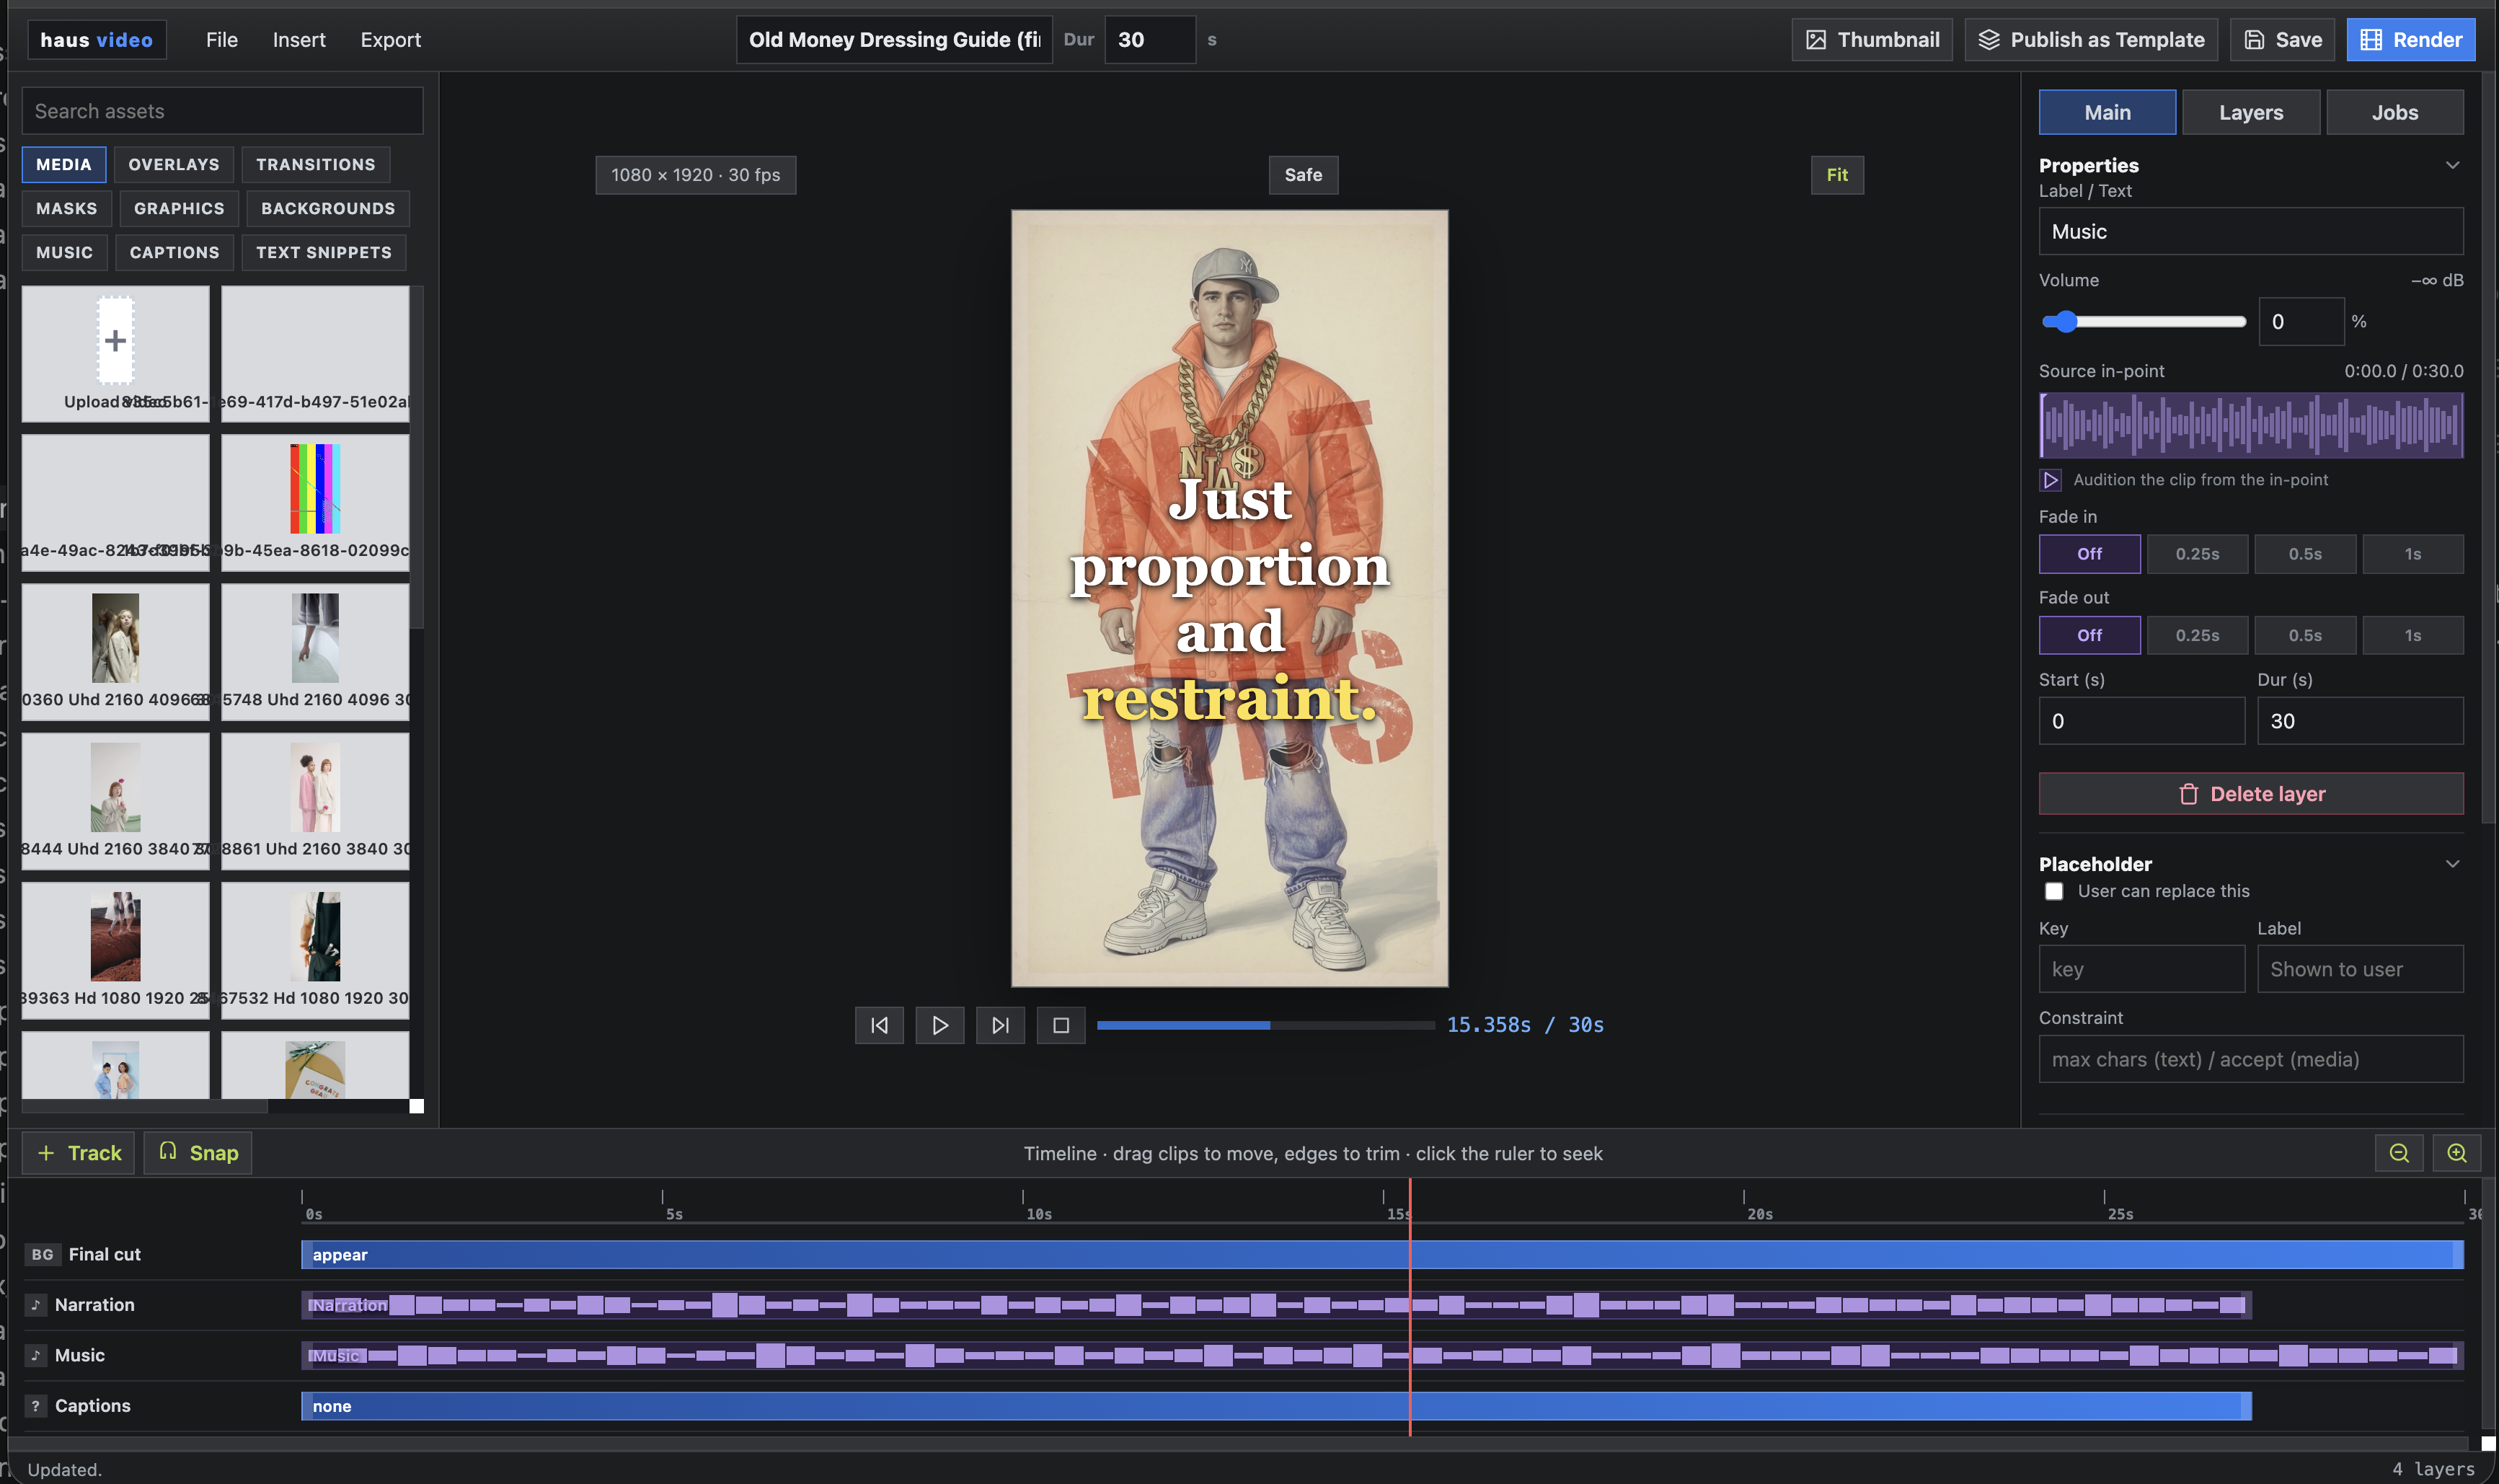Image resolution: width=2499 pixels, height=1484 pixels.
Task: Open the File menu
Action: tap(222, 40)
